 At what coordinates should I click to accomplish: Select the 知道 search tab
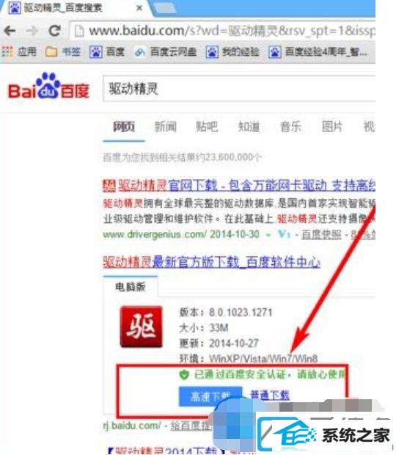click(x=249, y=127)
